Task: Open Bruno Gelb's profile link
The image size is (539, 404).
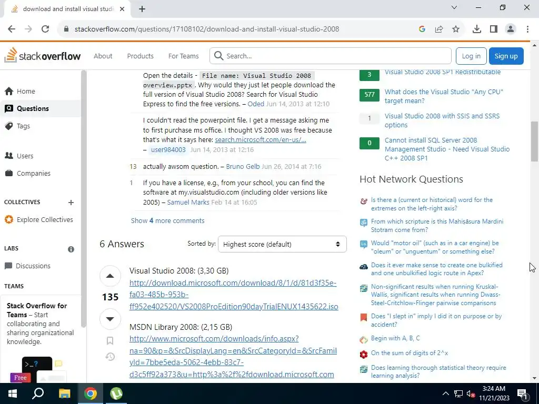Action: 243,167
